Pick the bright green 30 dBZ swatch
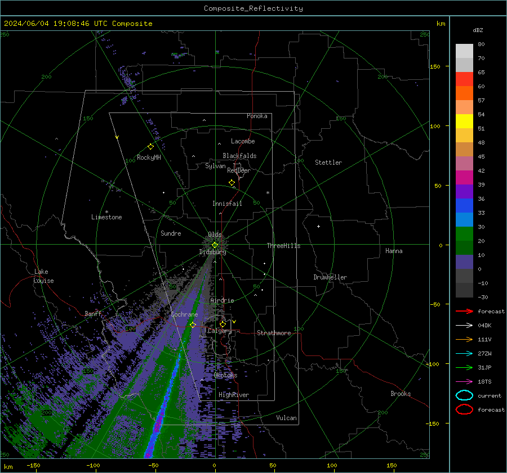Viewport: 507px width, 473px height. (464, 234)
